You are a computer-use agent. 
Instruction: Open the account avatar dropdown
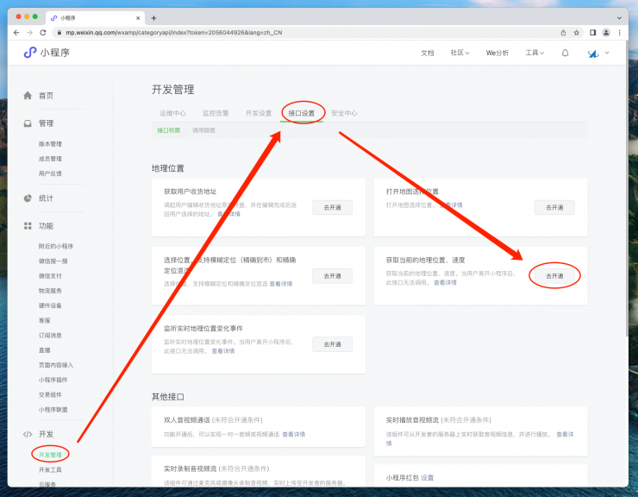tap(597, 53)
